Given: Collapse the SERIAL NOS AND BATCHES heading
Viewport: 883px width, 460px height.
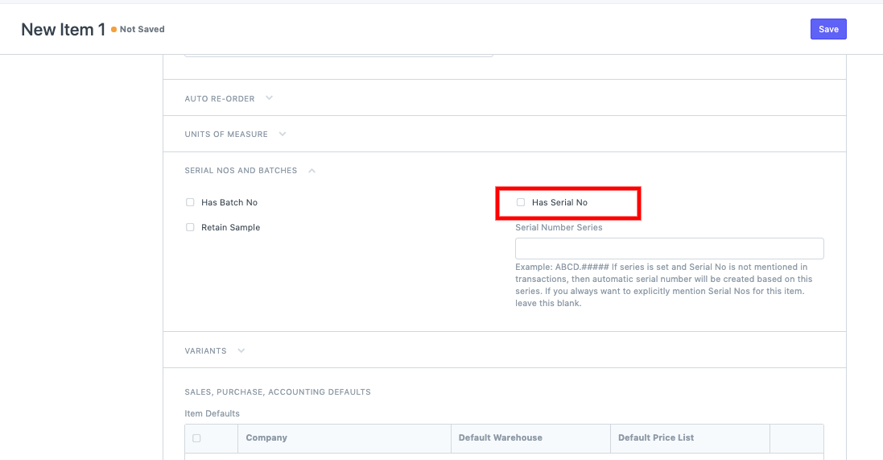Looking at the screenshot, I should [241, 171].
